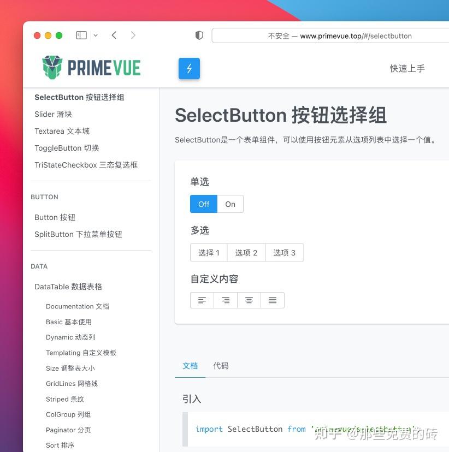
Task: Click the browser back navigation arrow
Action: [114, 34]
